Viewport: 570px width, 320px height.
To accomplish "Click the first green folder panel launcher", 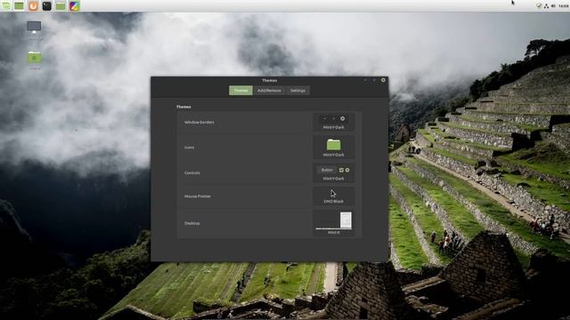I will tap(19, 5).
